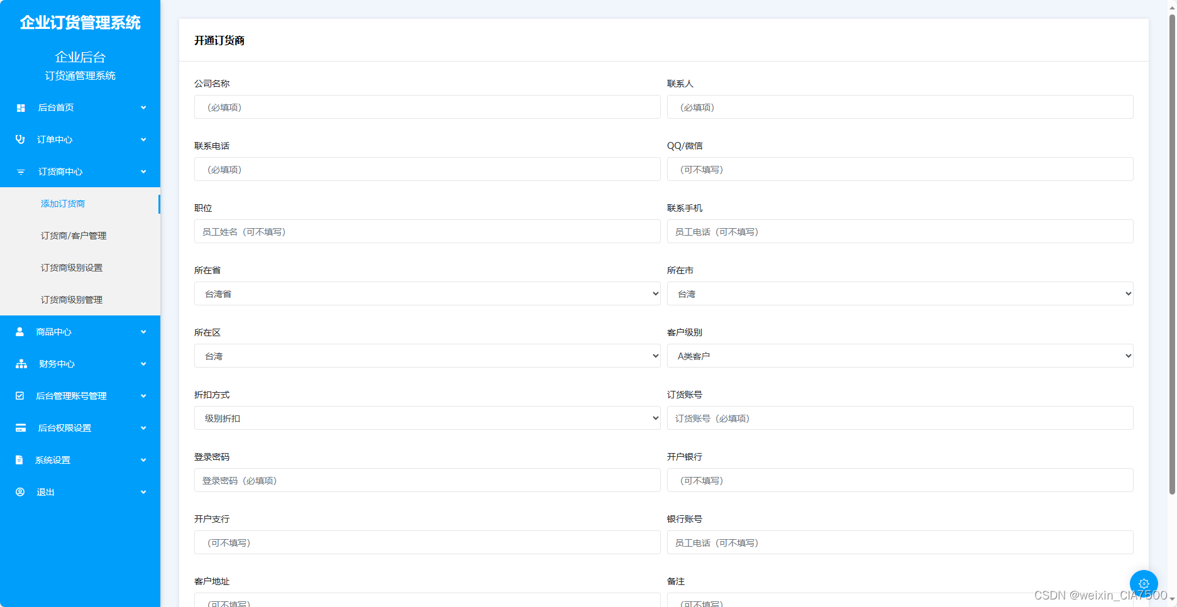Image resolution: width=1177 pixels, height=607 pixels.
Task: Focus the 订货账号 input field
Action: point(900,418)
